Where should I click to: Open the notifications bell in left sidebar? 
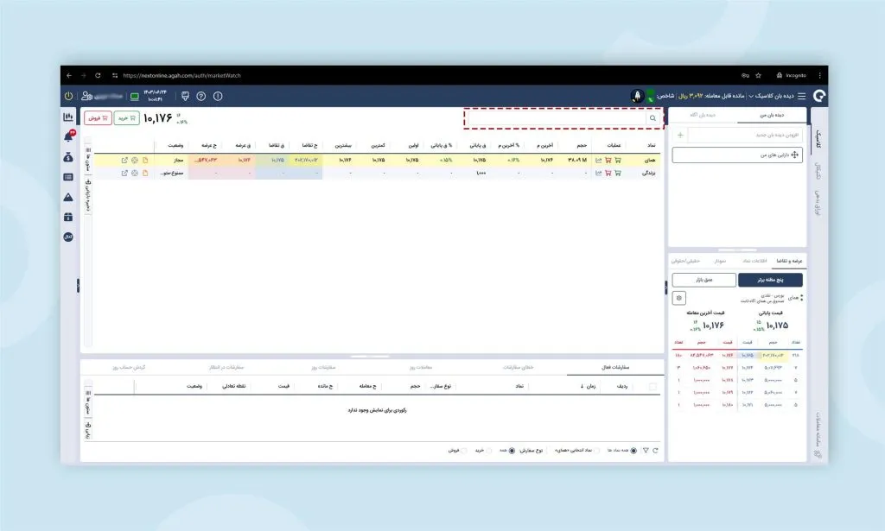tap(68, 136)
